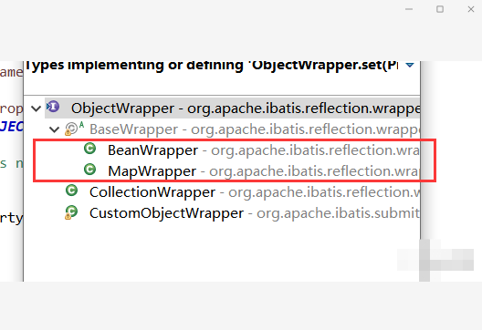Click the CustomObjectWrapper class icon
Image resolution: width=482 pixels, height=330 pixels.
coord(71,212)
